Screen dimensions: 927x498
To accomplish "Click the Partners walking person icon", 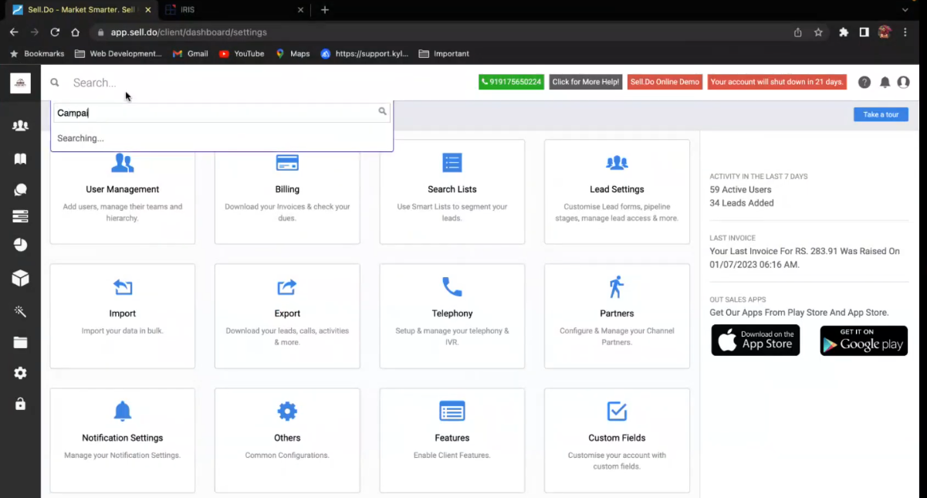I will pos(616,287).
